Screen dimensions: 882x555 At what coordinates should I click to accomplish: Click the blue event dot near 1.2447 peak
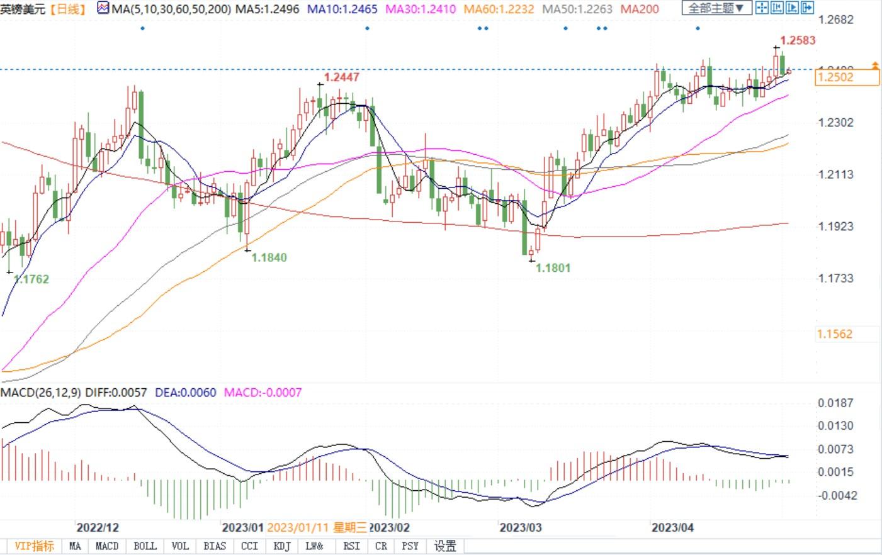(368, 28)
